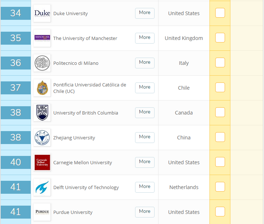Open the Pontificia Universidad Católica crest logo
Image resolution: width=264 pixels, height=224 pixels.
[42, 88]
